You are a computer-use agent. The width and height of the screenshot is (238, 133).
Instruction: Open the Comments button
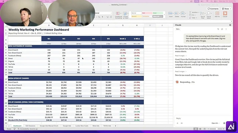[213, 9]
